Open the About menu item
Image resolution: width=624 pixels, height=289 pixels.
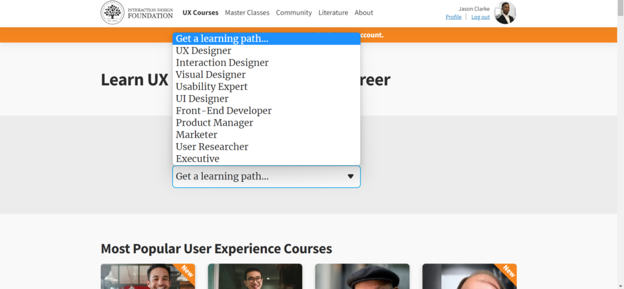coord(364,13)
